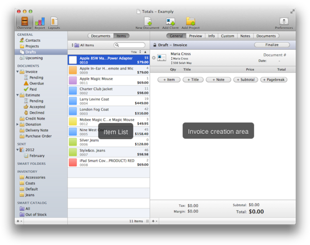This screenshot has height=245, width=310.
Task: Click the + Note button
Action: 218,80
